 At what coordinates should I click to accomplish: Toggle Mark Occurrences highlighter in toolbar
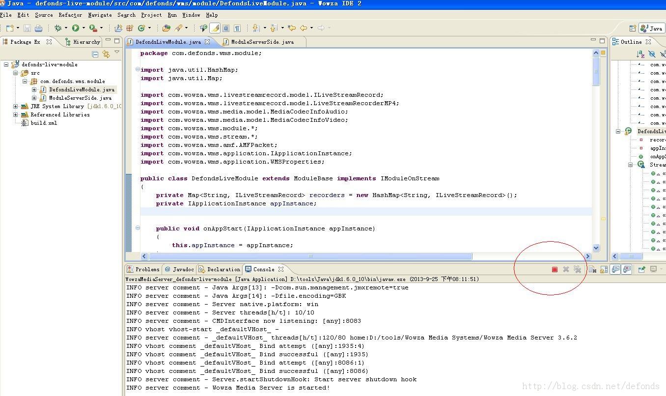215,28
